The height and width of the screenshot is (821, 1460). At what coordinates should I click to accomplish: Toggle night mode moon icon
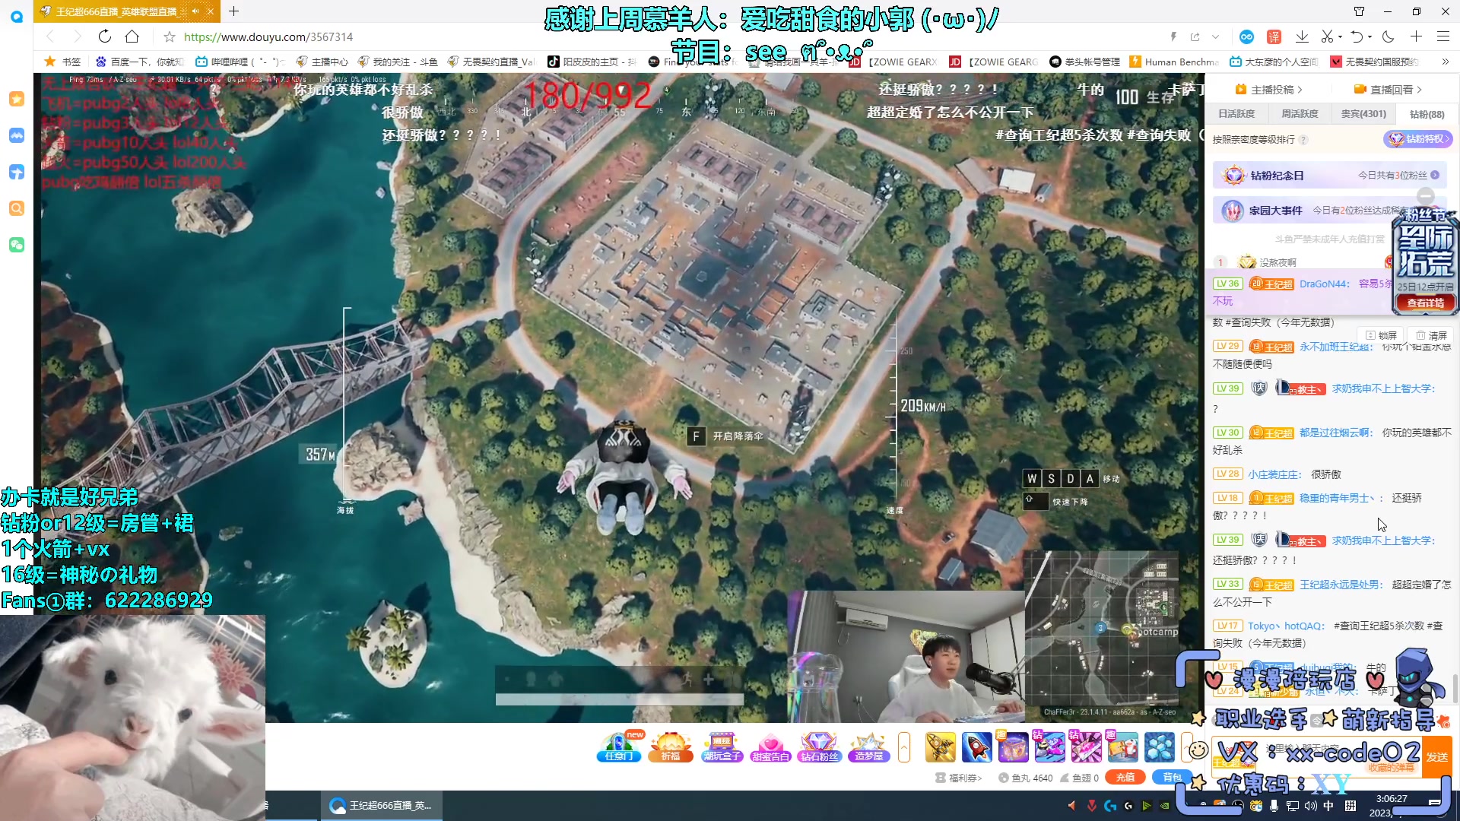click(x=1388, y=36)
